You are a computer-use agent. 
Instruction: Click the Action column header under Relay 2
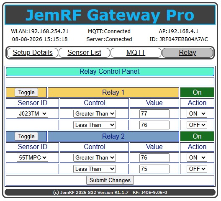click(197, 147)
